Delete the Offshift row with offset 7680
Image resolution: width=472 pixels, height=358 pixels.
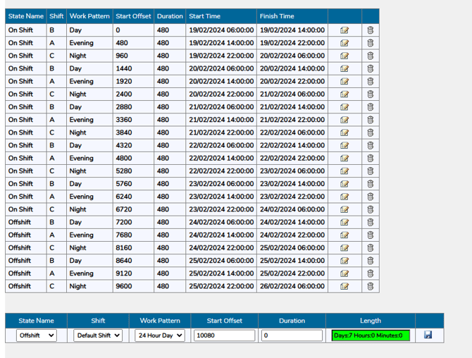371,235
